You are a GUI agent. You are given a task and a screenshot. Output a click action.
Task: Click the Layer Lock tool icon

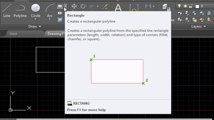click(x=202, y=13)
